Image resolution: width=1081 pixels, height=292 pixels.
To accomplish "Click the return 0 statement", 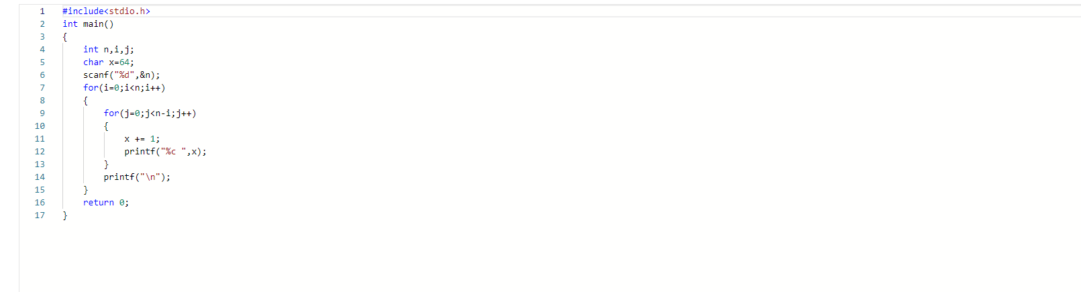I will pos(106,203).
